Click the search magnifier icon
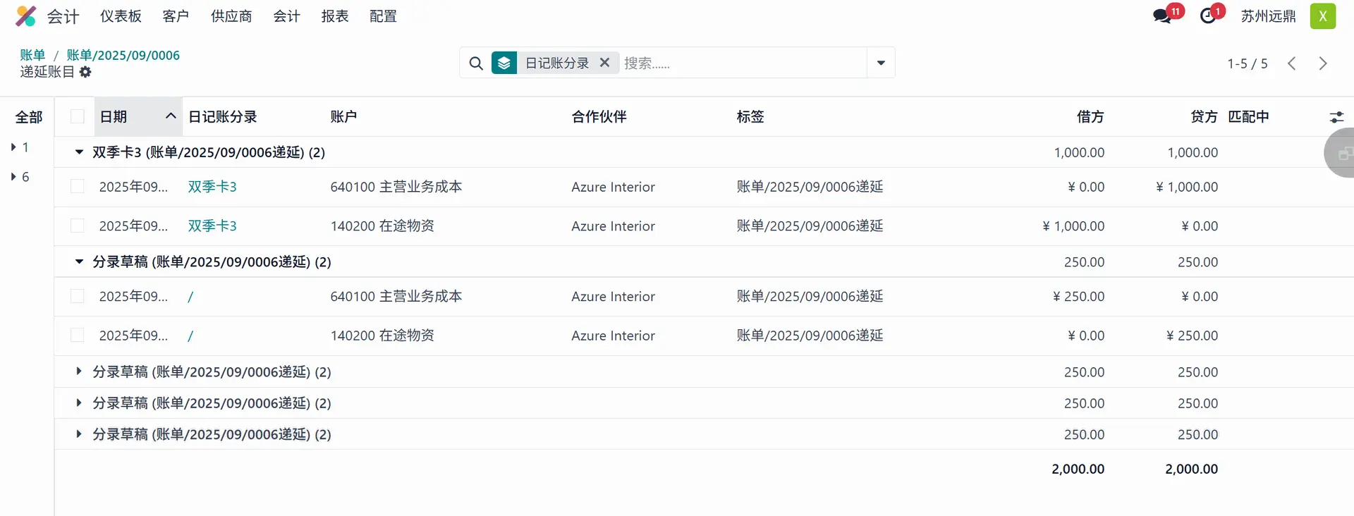This screenshot has width=1354, height=516. point(476,63)
